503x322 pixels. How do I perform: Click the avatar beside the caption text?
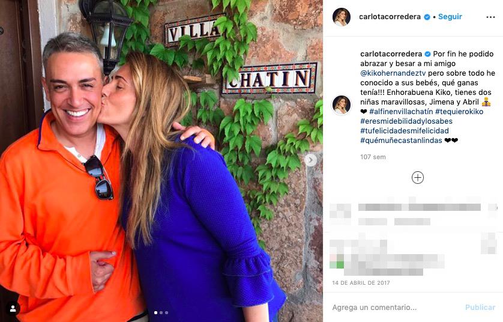pos(342,105)
